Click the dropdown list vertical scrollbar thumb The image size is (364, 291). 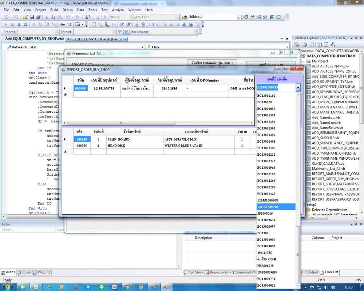point(298,255)
